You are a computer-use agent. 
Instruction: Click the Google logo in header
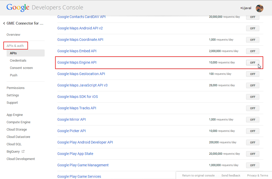pos(18,8)
